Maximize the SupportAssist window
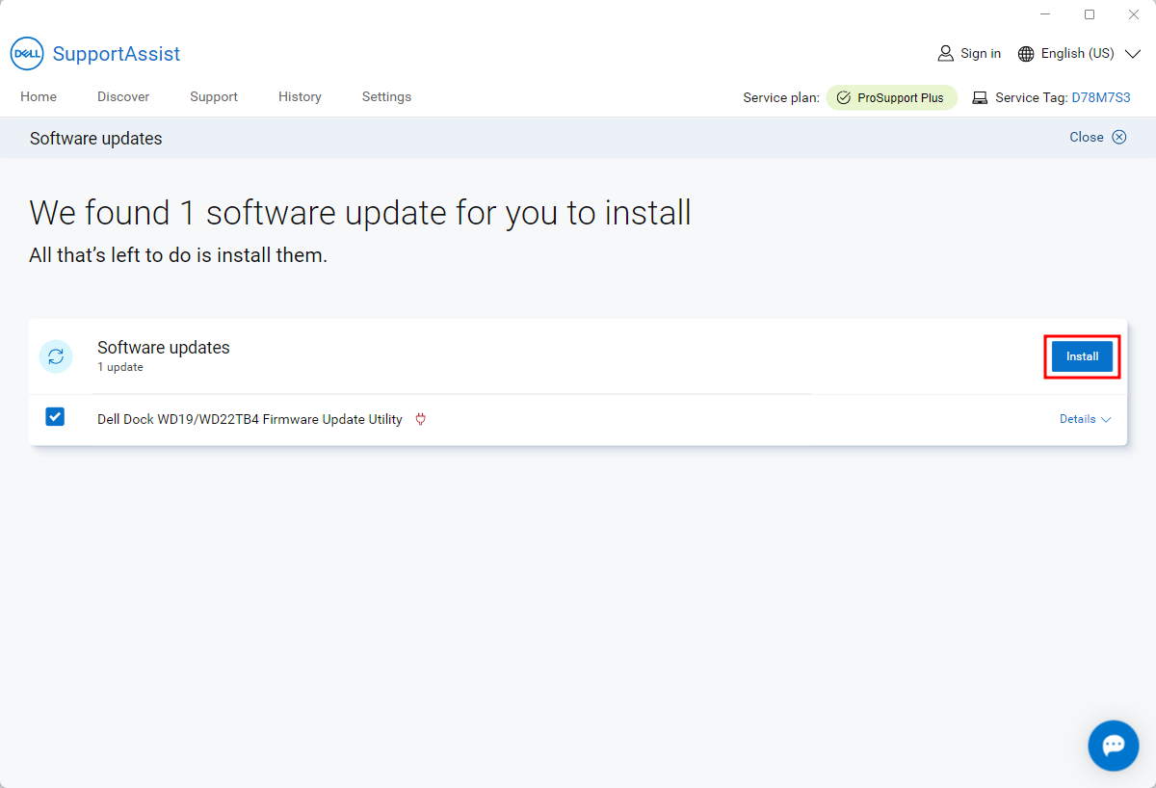 point(1090,14)
